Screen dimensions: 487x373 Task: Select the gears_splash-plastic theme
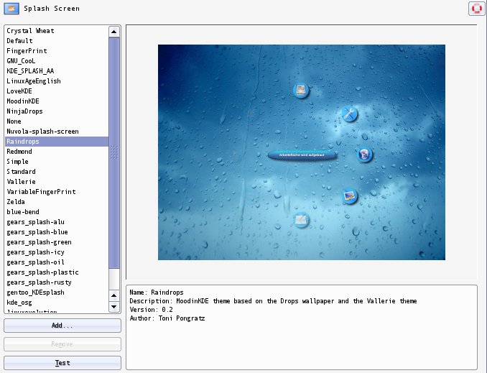click(x=57, y=272)
